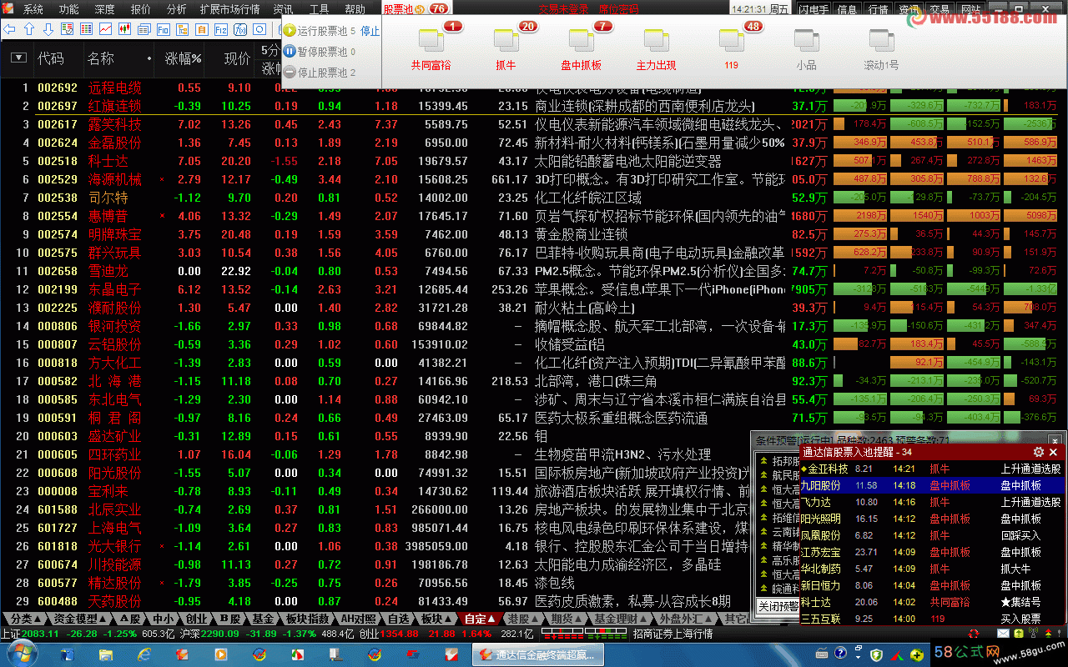Click the down arrow toolbar icon
The width and height of the screenshot is (1068, 667).
click(48, 29)
